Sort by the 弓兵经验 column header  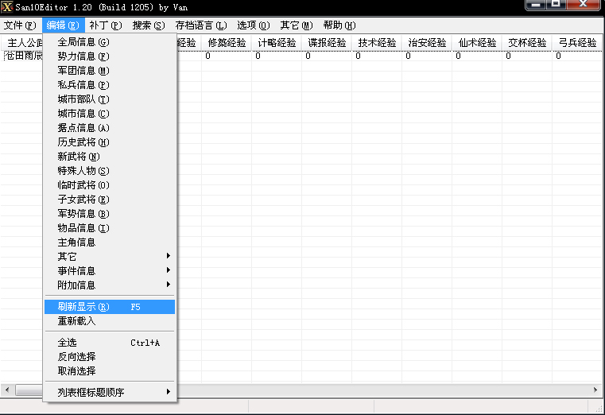point(576,42)
